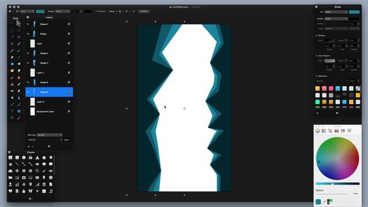The image size is (368, 207).
Task: Enable Inner Shadow checkbox in Styles panel
Action: click(316, 56)
